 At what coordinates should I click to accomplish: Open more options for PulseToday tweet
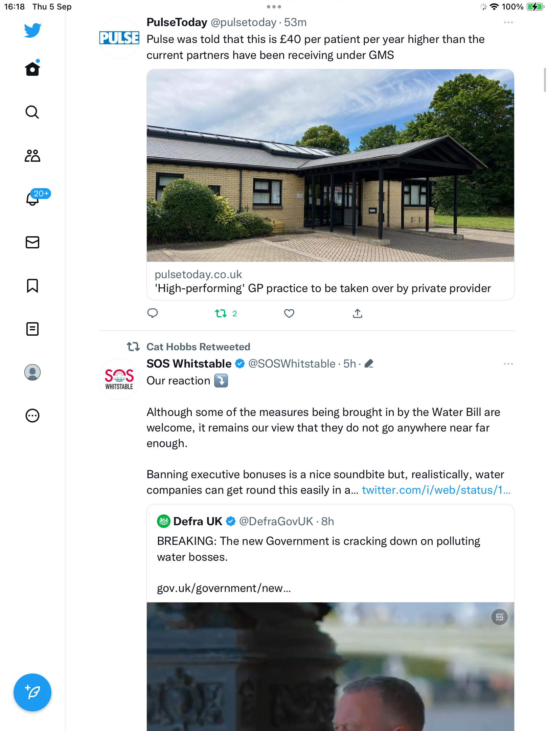coord(508,22)
